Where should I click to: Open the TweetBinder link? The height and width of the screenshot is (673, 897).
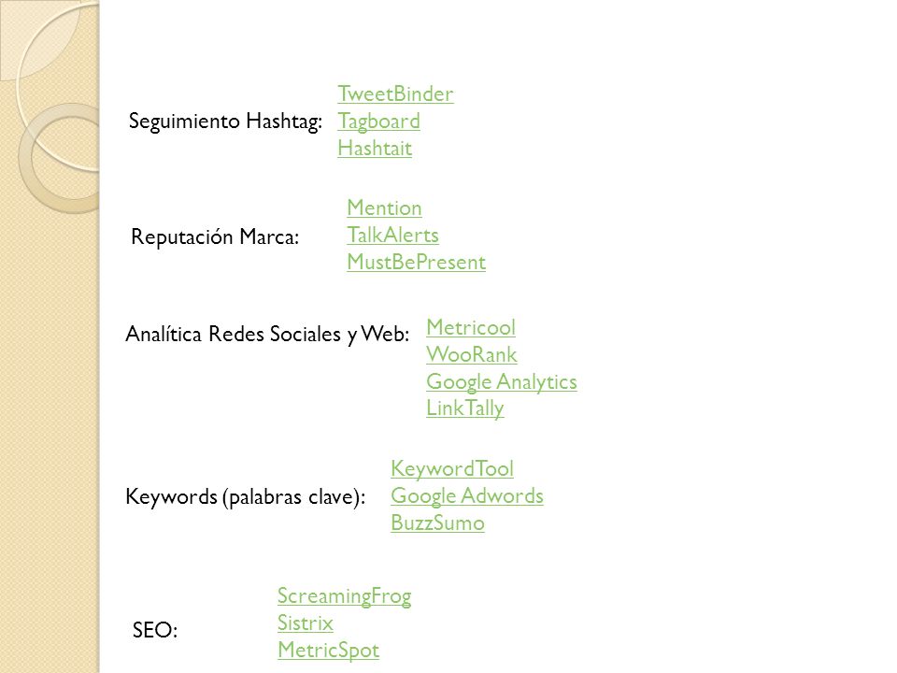[x=395, y=93]
